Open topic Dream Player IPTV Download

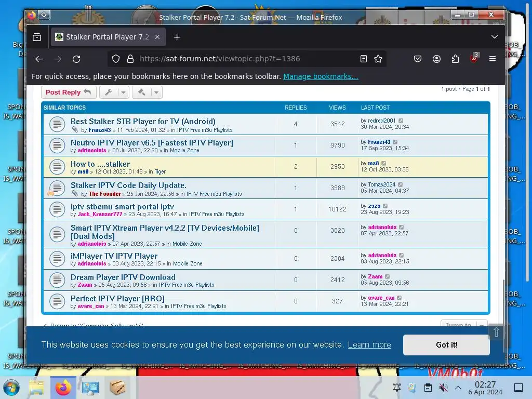point(123,277)
